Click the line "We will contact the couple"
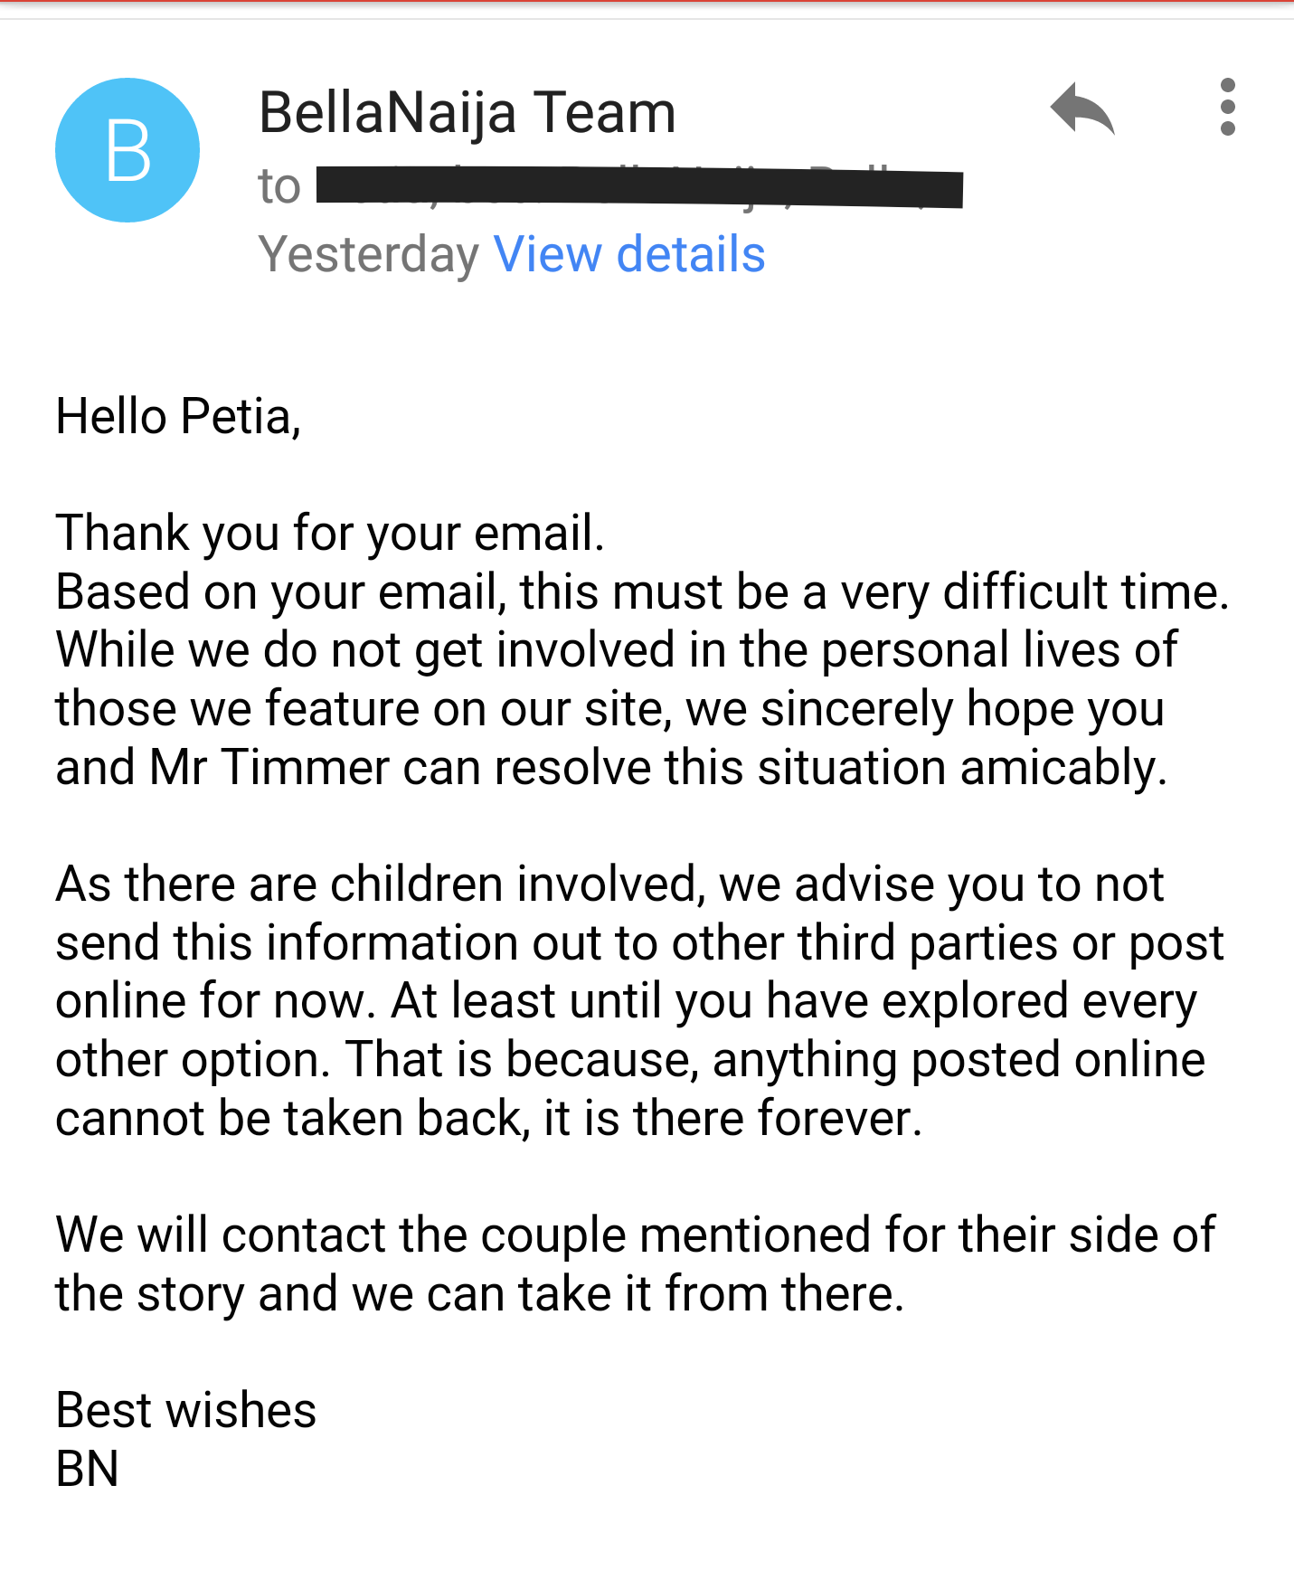Image resolution: width=1294 pixels, height=1580 pixels. pyautogui.click(x=636, y=1235)
